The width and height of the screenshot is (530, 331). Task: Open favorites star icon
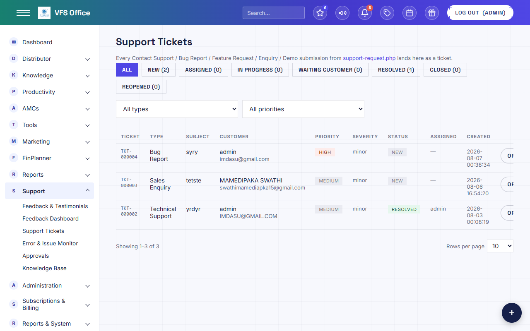[320, 13]
